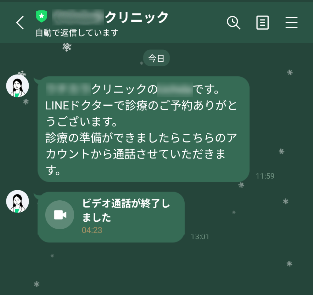Open the avatar beside the video call message

pos(17,201)
